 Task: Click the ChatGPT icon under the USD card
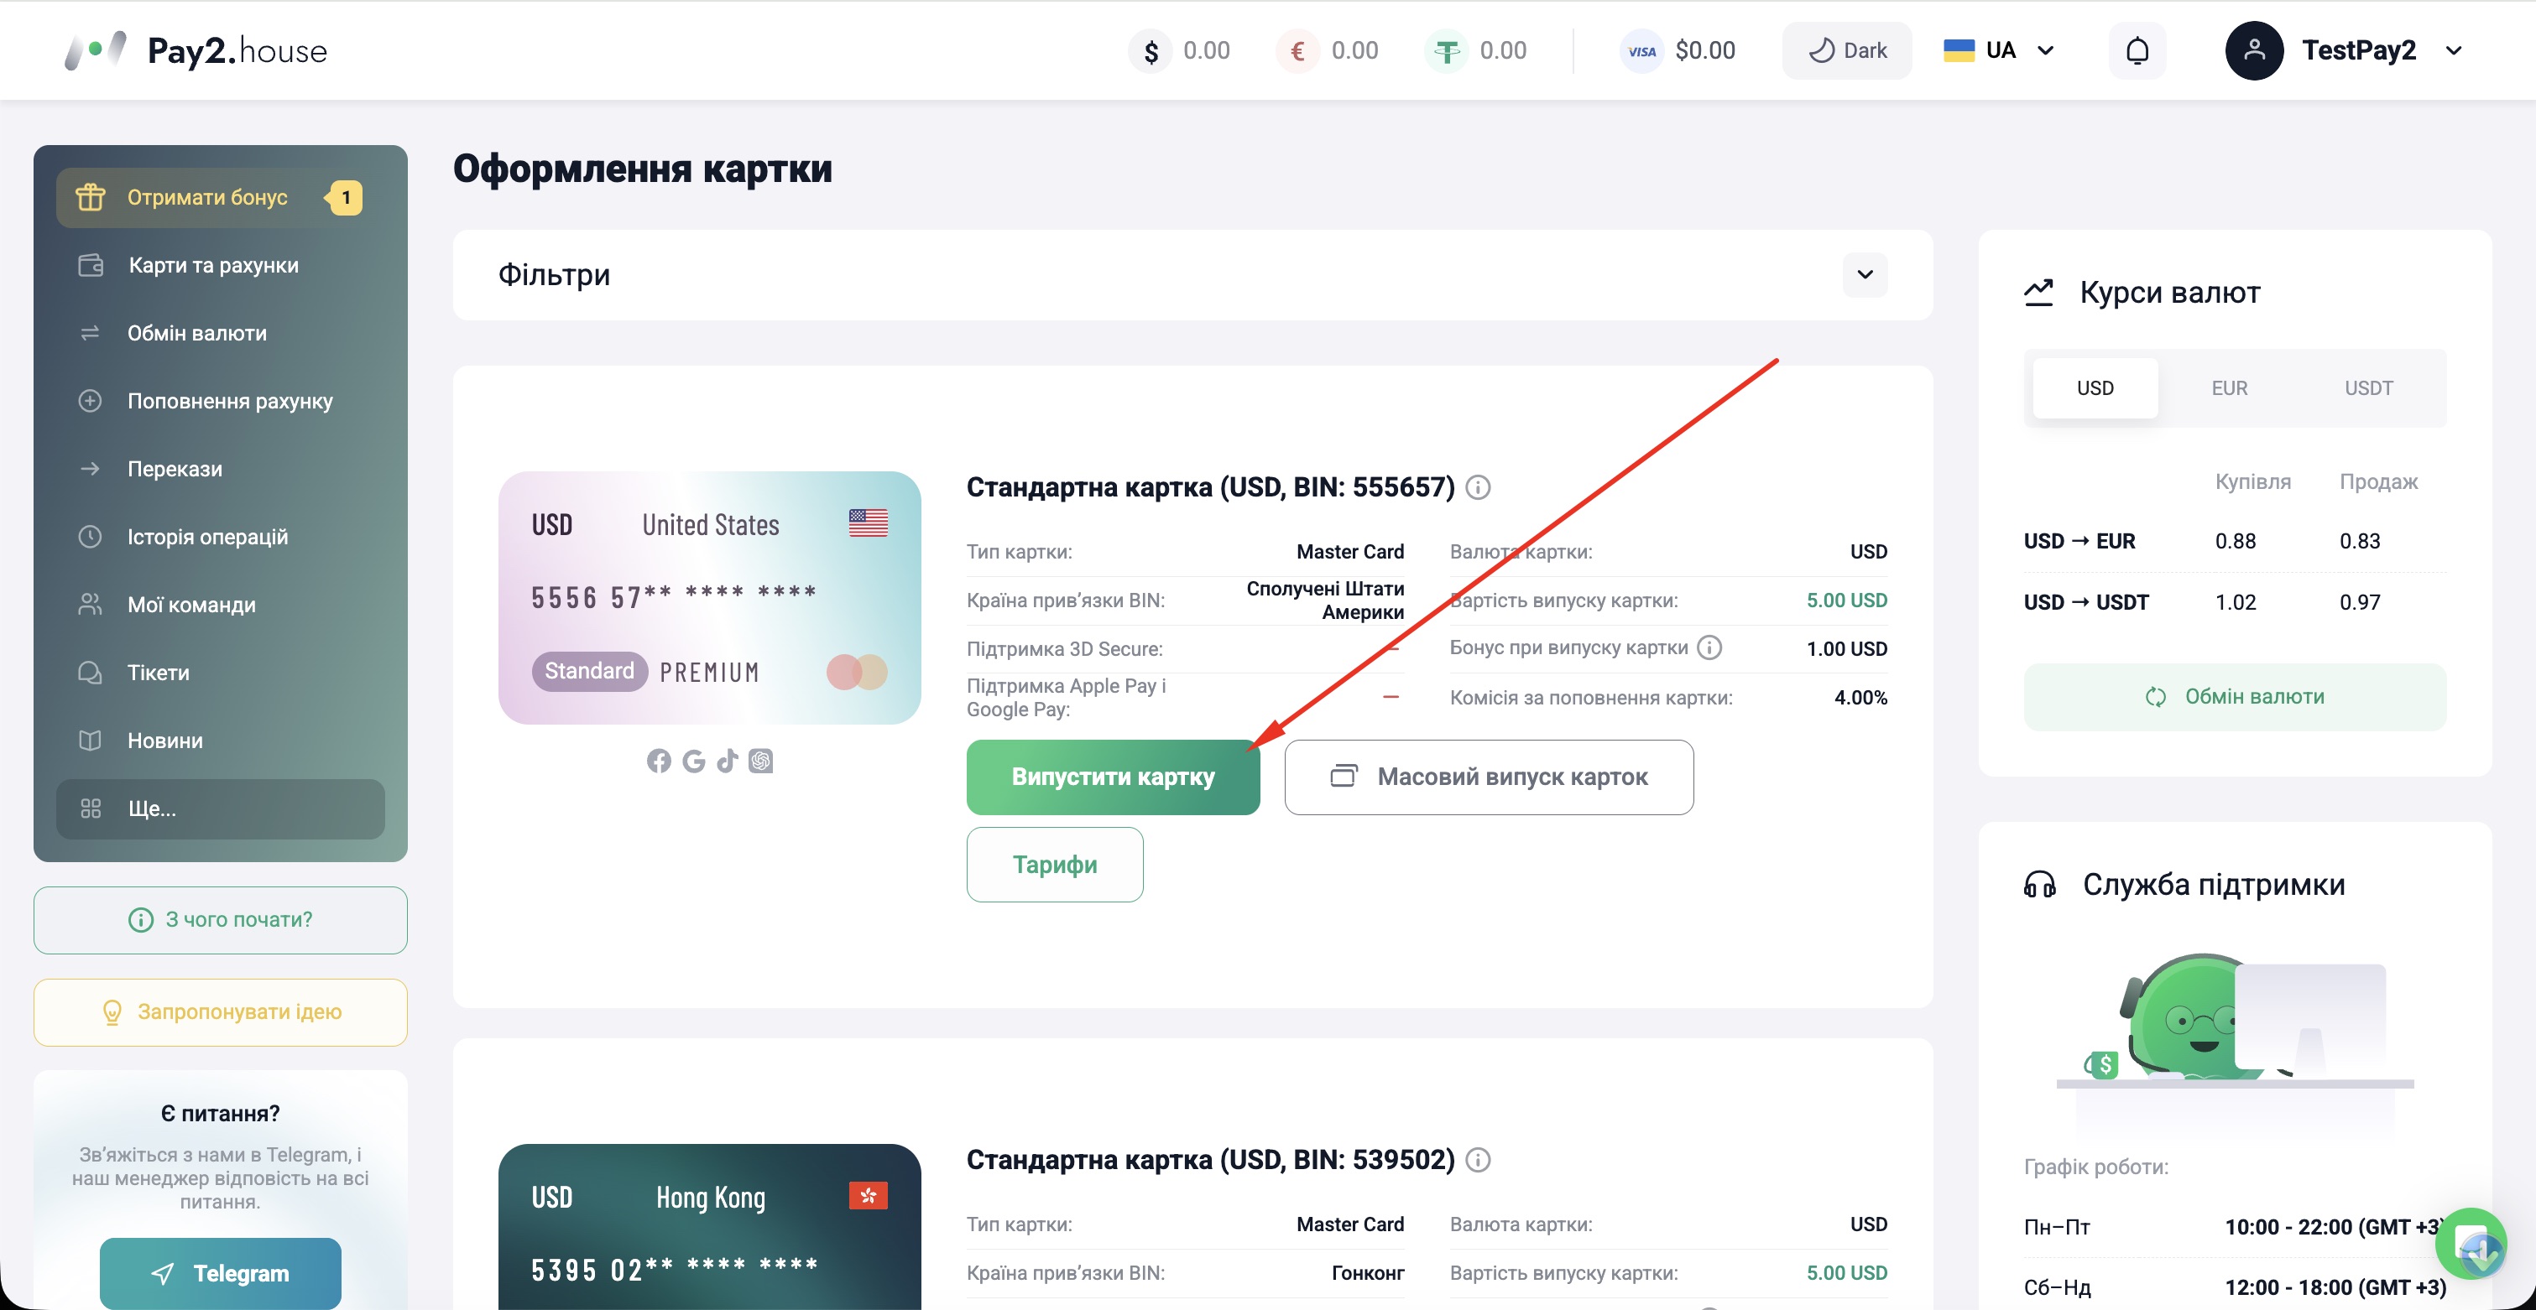point(760,761)
